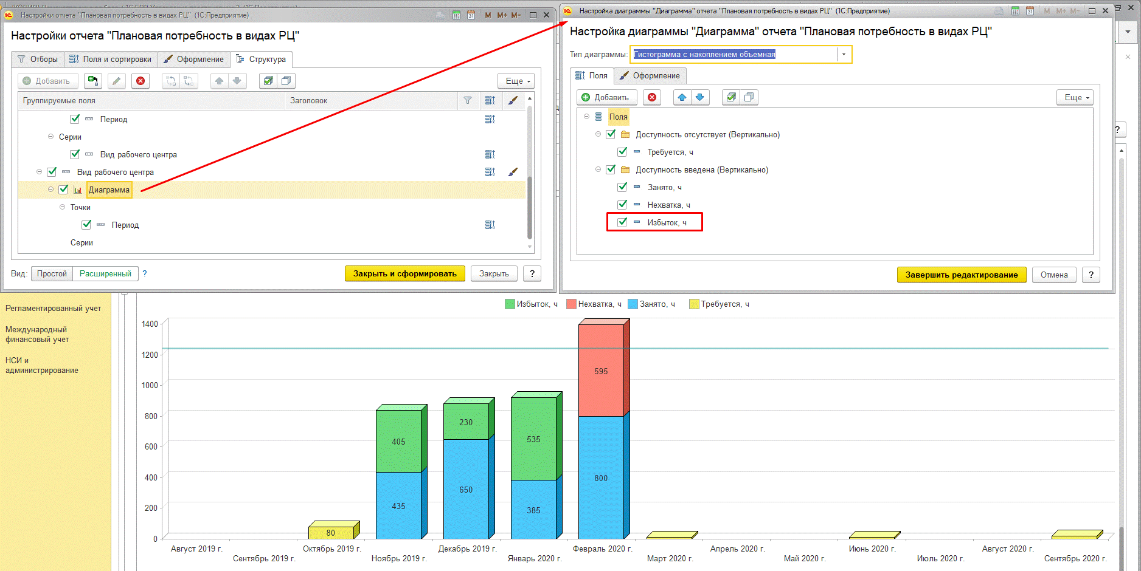Click Закрыть и сформировать button
The image size is (1141, 571).
405,273
